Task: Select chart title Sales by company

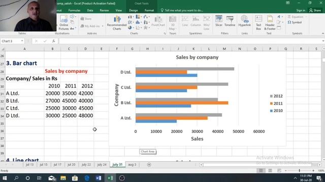Action: tap(197, 57)
